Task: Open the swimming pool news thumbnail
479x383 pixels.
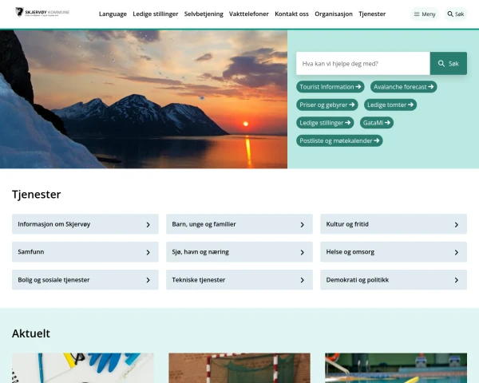Action: tap(395, 368)
